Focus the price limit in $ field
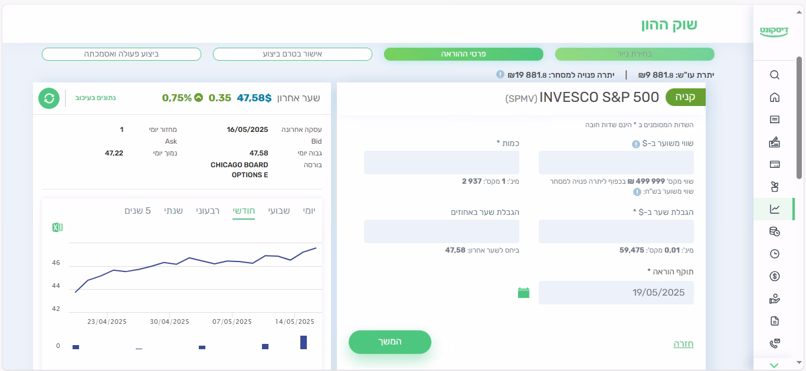Image resolution: width=806 pixels, height=371 pixels. (616, 231)
